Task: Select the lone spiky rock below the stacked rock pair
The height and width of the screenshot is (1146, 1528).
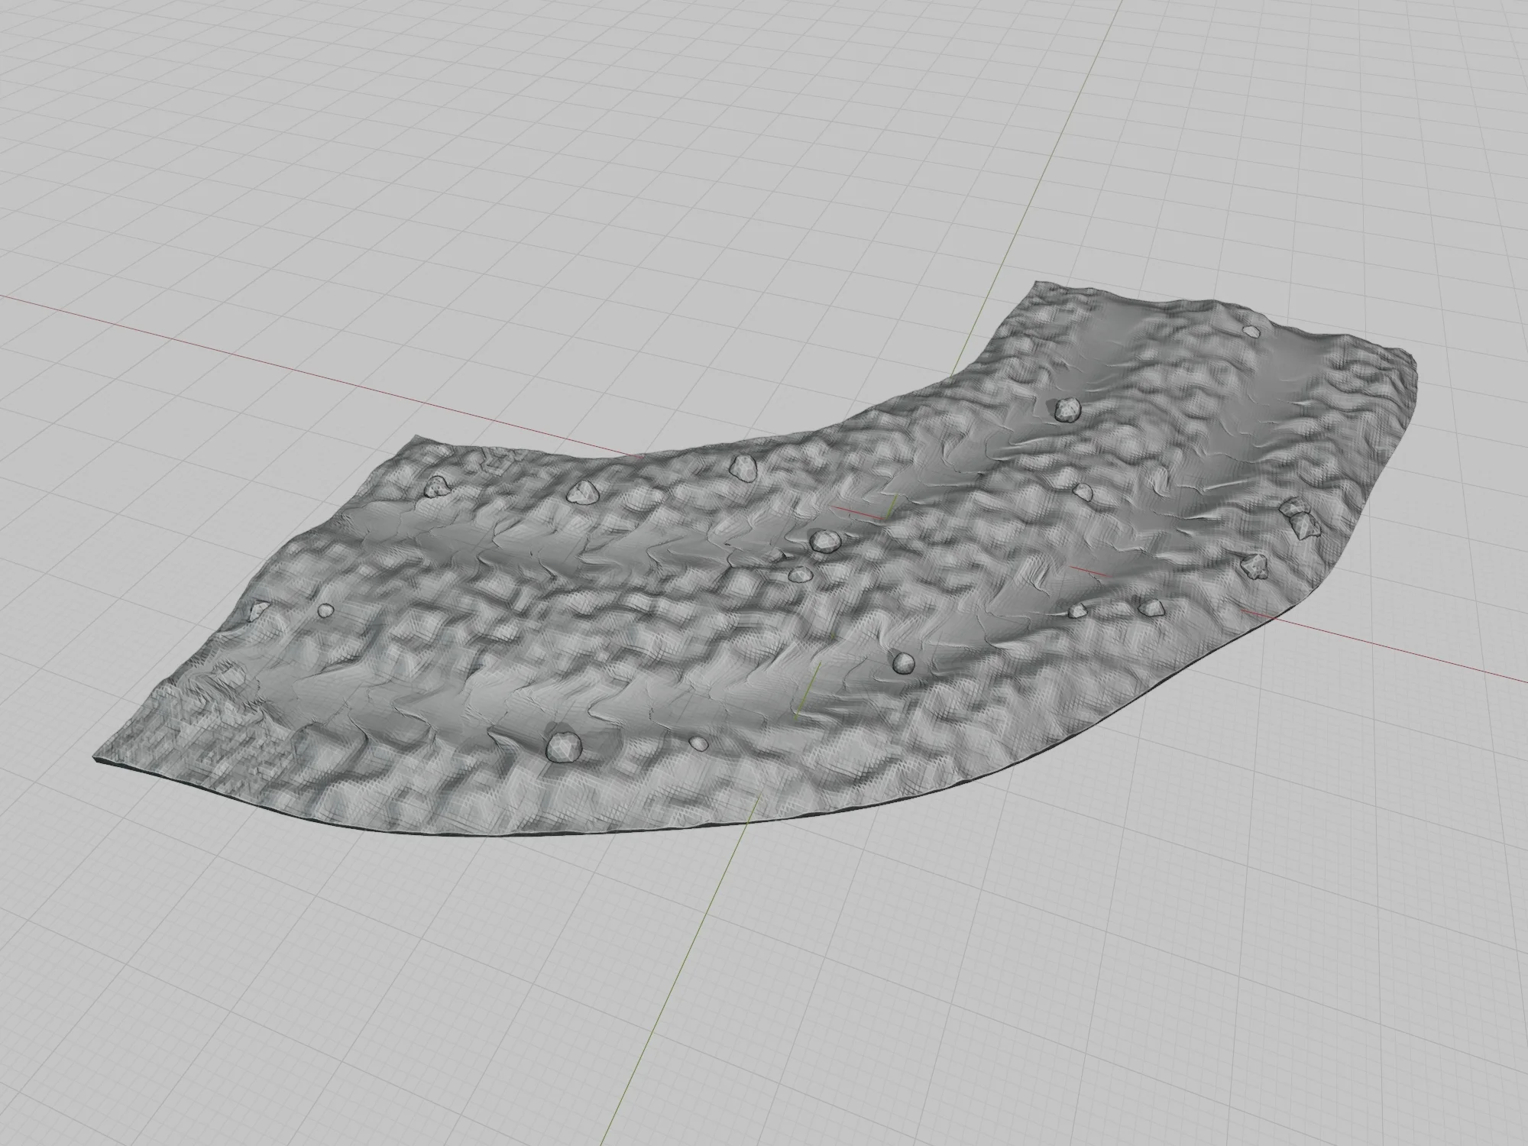Action: (x=1255, y=565)
